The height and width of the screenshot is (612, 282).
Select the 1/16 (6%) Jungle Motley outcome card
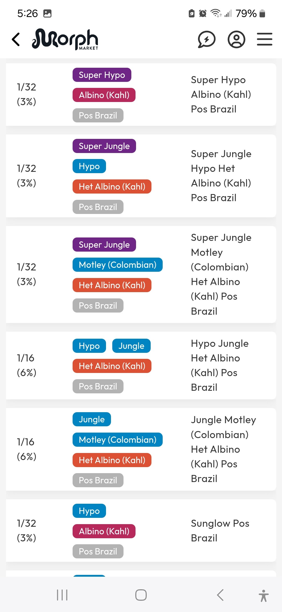pos(141,449)
